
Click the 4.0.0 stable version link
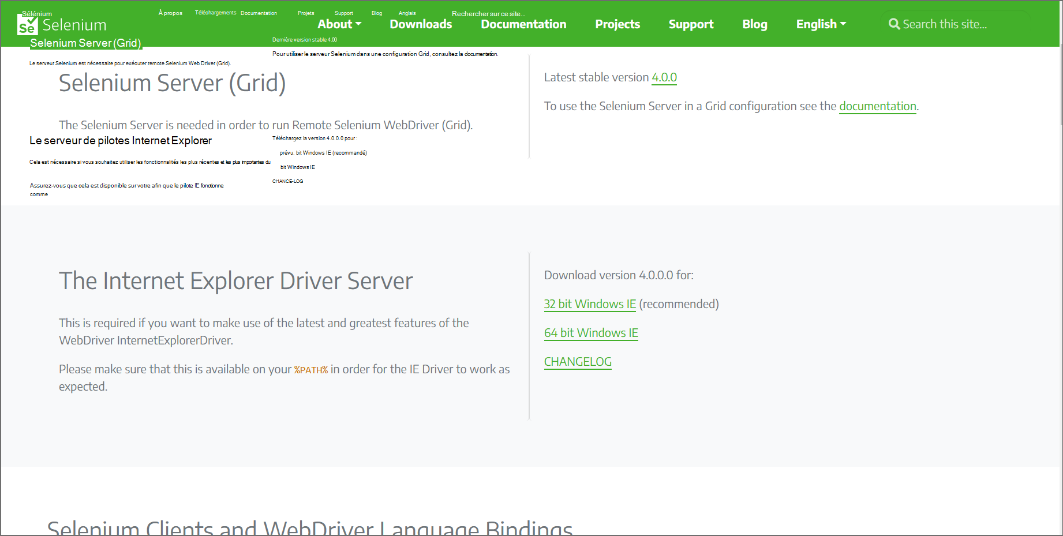tap(664, 77)
